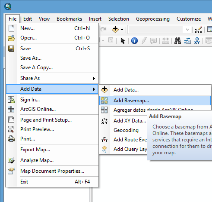Click the Add Route Events icon

click(104, 140)
